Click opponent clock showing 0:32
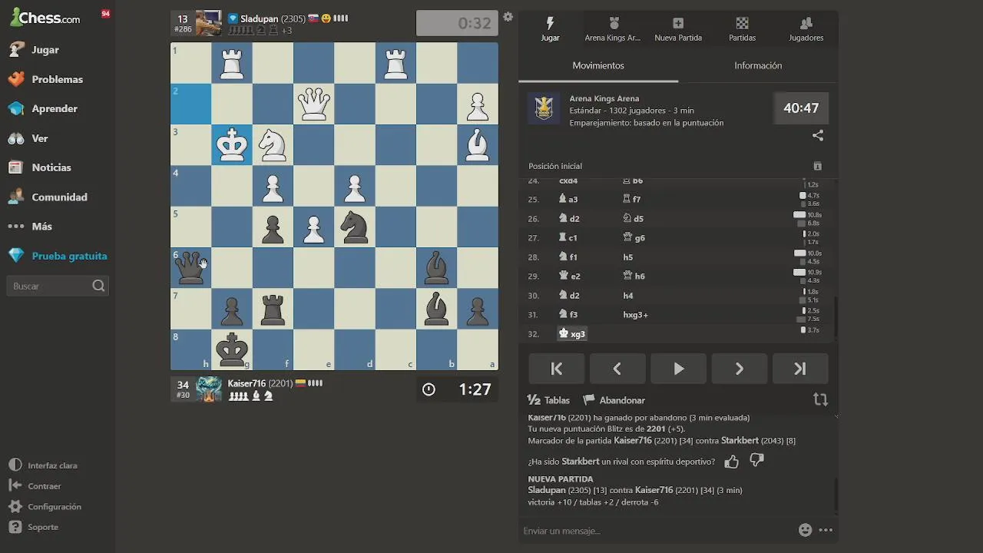 [x=457, y=23]
